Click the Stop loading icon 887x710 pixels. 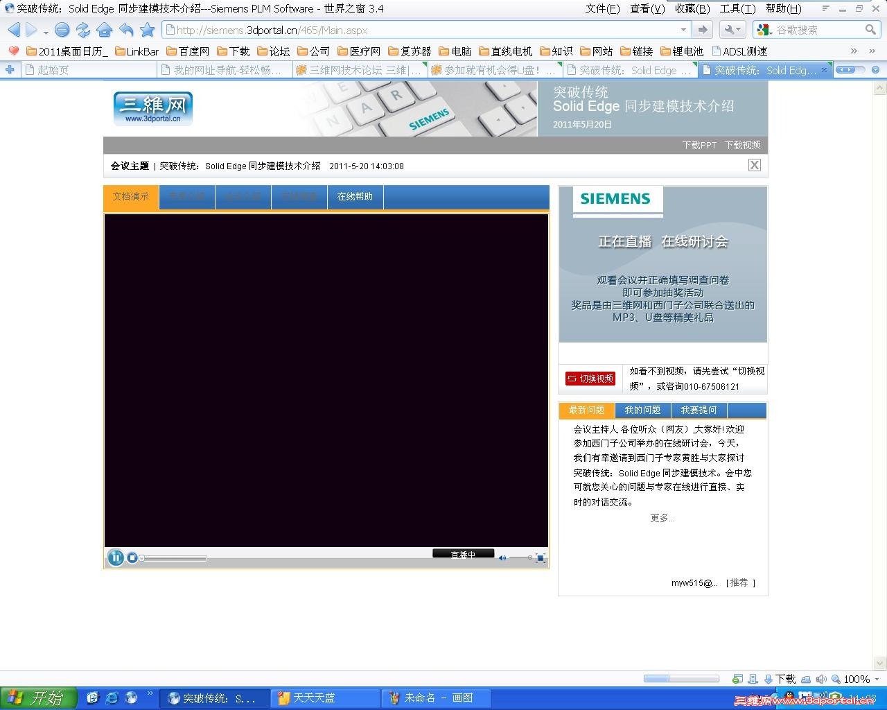pos(62,30)
